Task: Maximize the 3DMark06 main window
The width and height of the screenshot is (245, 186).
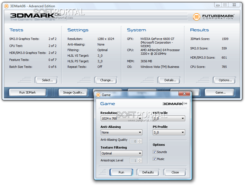Action: 225,5
